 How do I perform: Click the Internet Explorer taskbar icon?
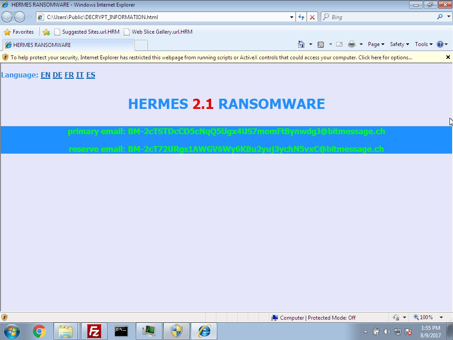pos(204,331)
